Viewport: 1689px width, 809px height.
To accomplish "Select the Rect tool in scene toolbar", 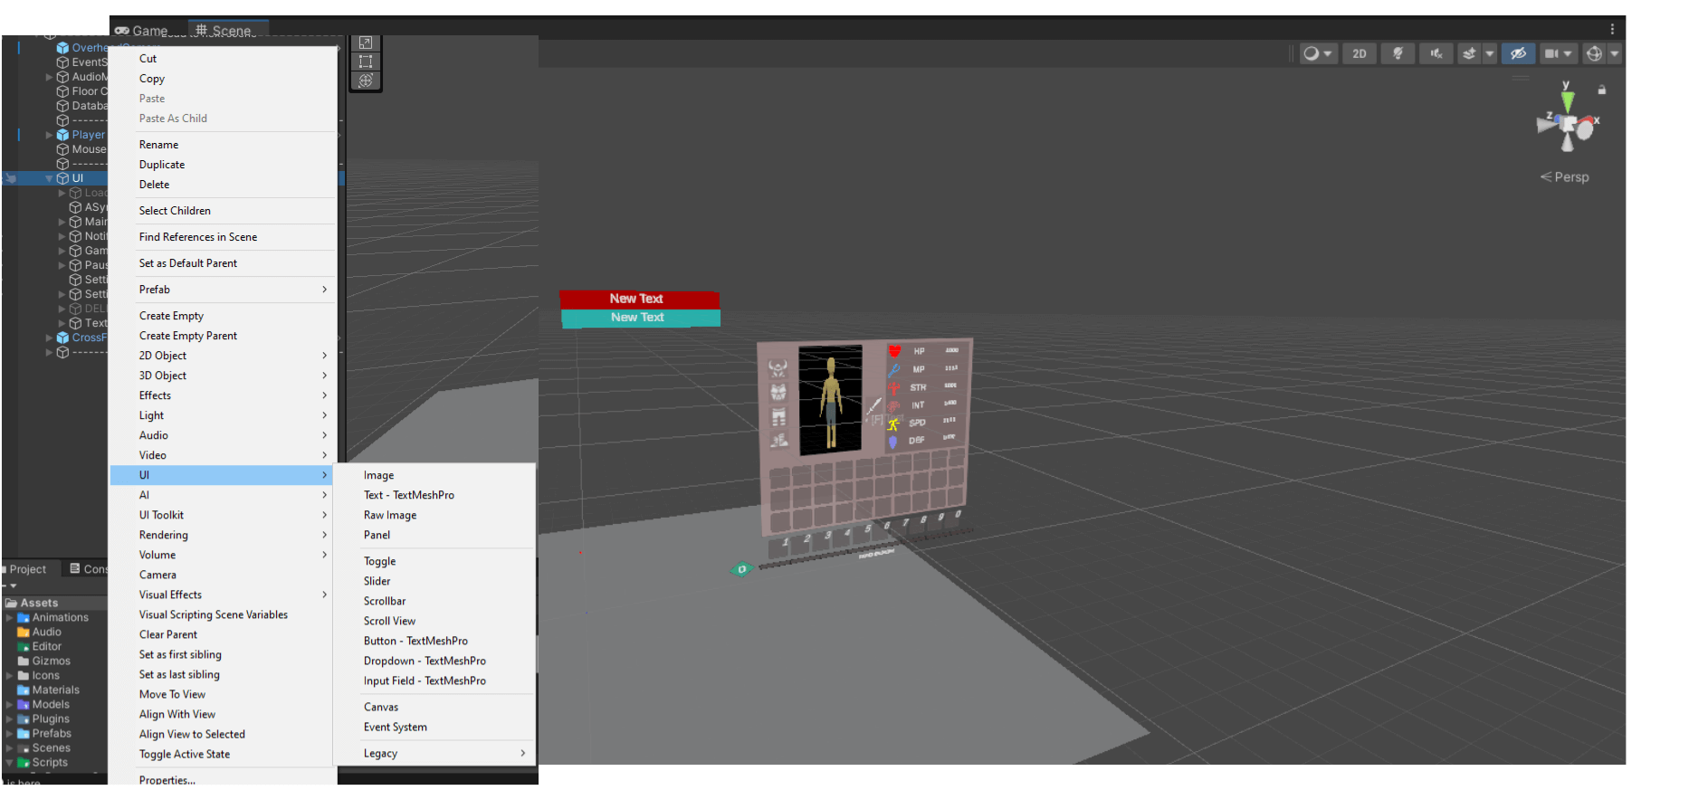I will (x=366, y=62).
